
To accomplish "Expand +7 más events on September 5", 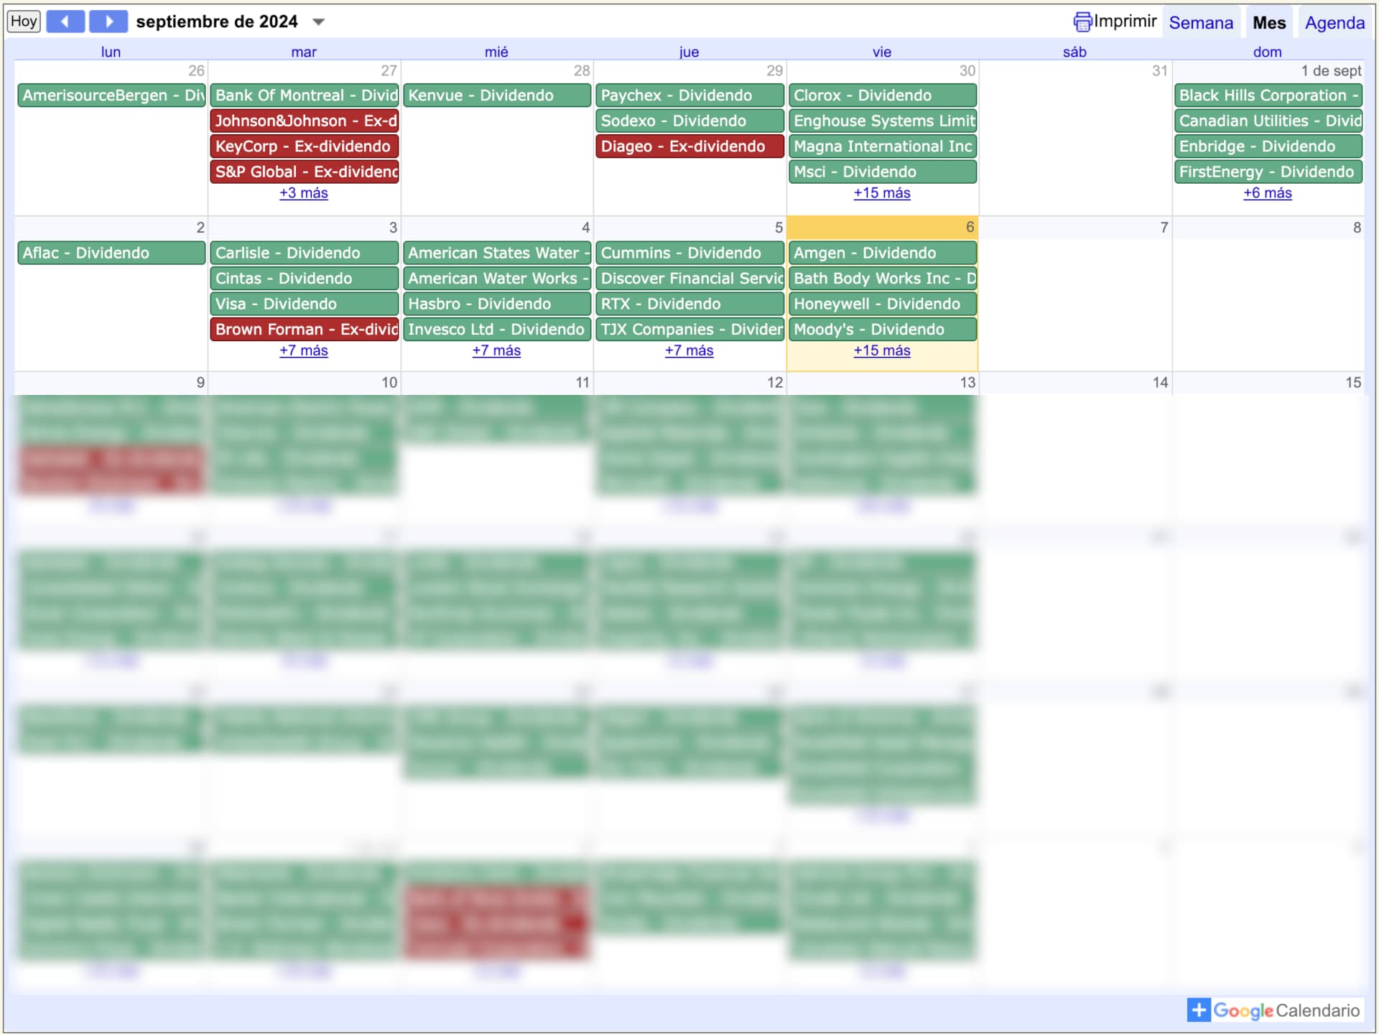I will (689, 350).
